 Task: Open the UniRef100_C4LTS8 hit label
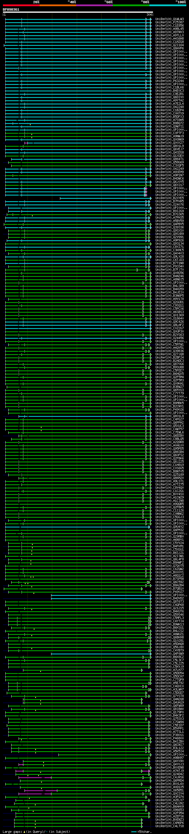(169, 826)
